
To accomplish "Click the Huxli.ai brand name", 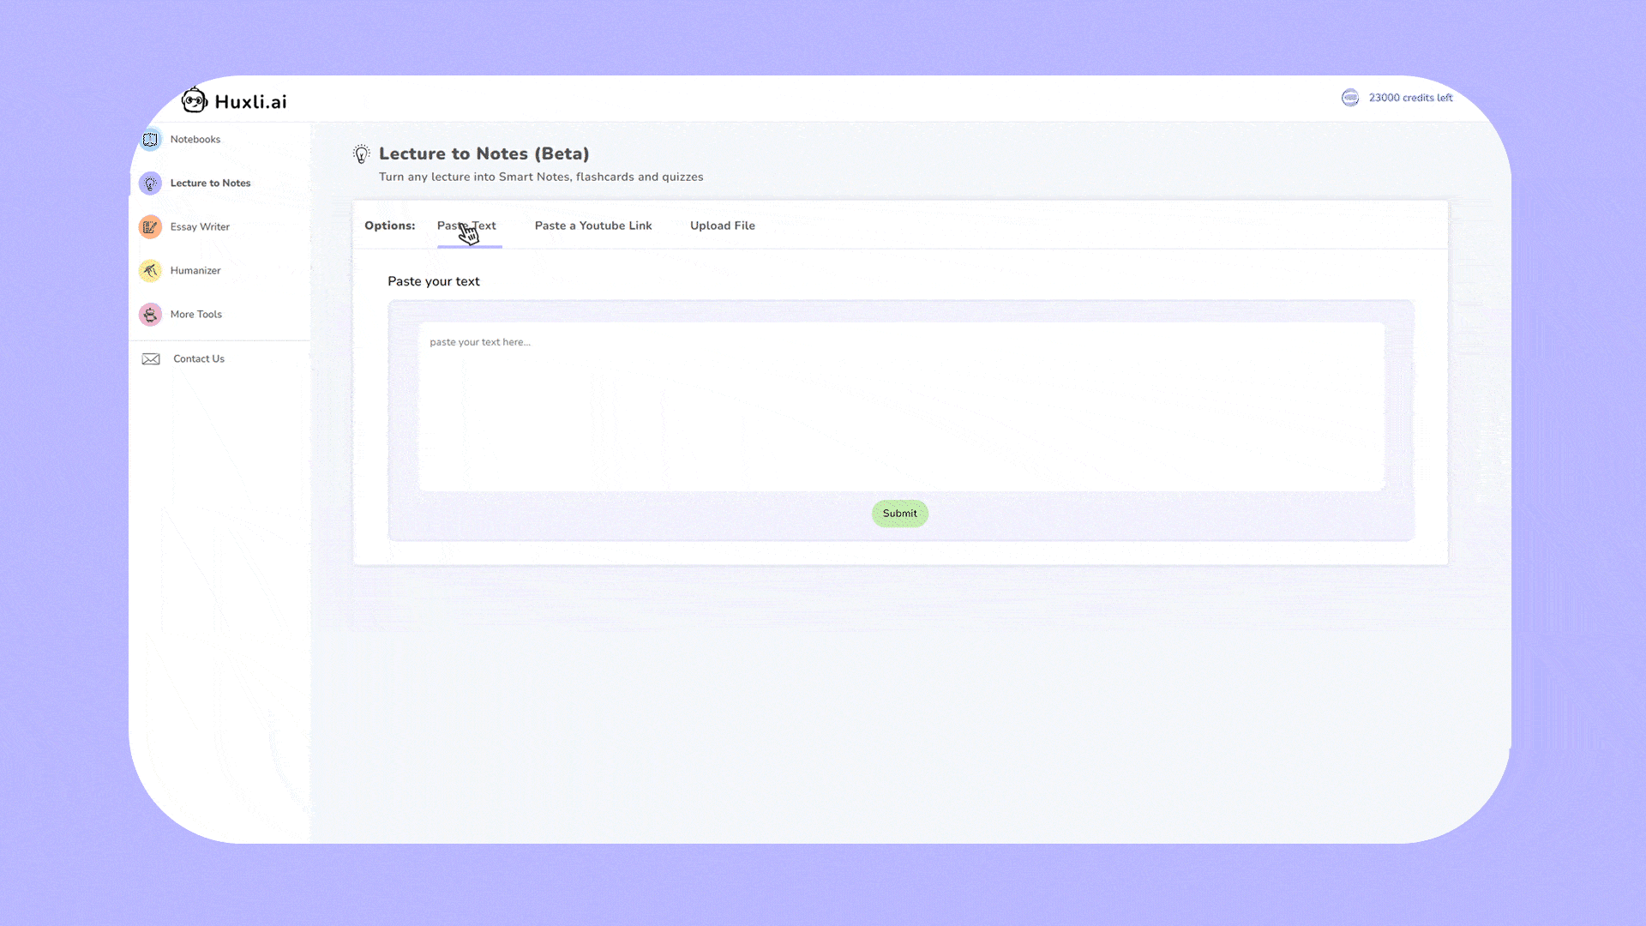I will [x=250, y=102].
